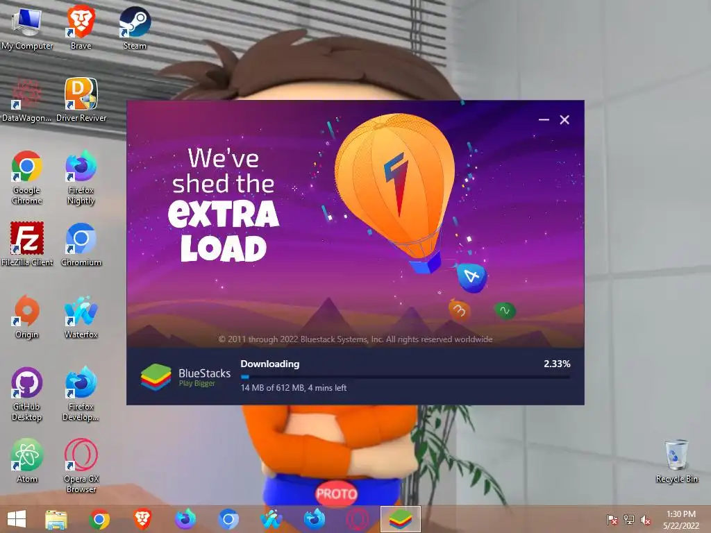Click the Chromium taskbar icon
Viewport: 711px width, 533px height.
(x=228, y=519)
